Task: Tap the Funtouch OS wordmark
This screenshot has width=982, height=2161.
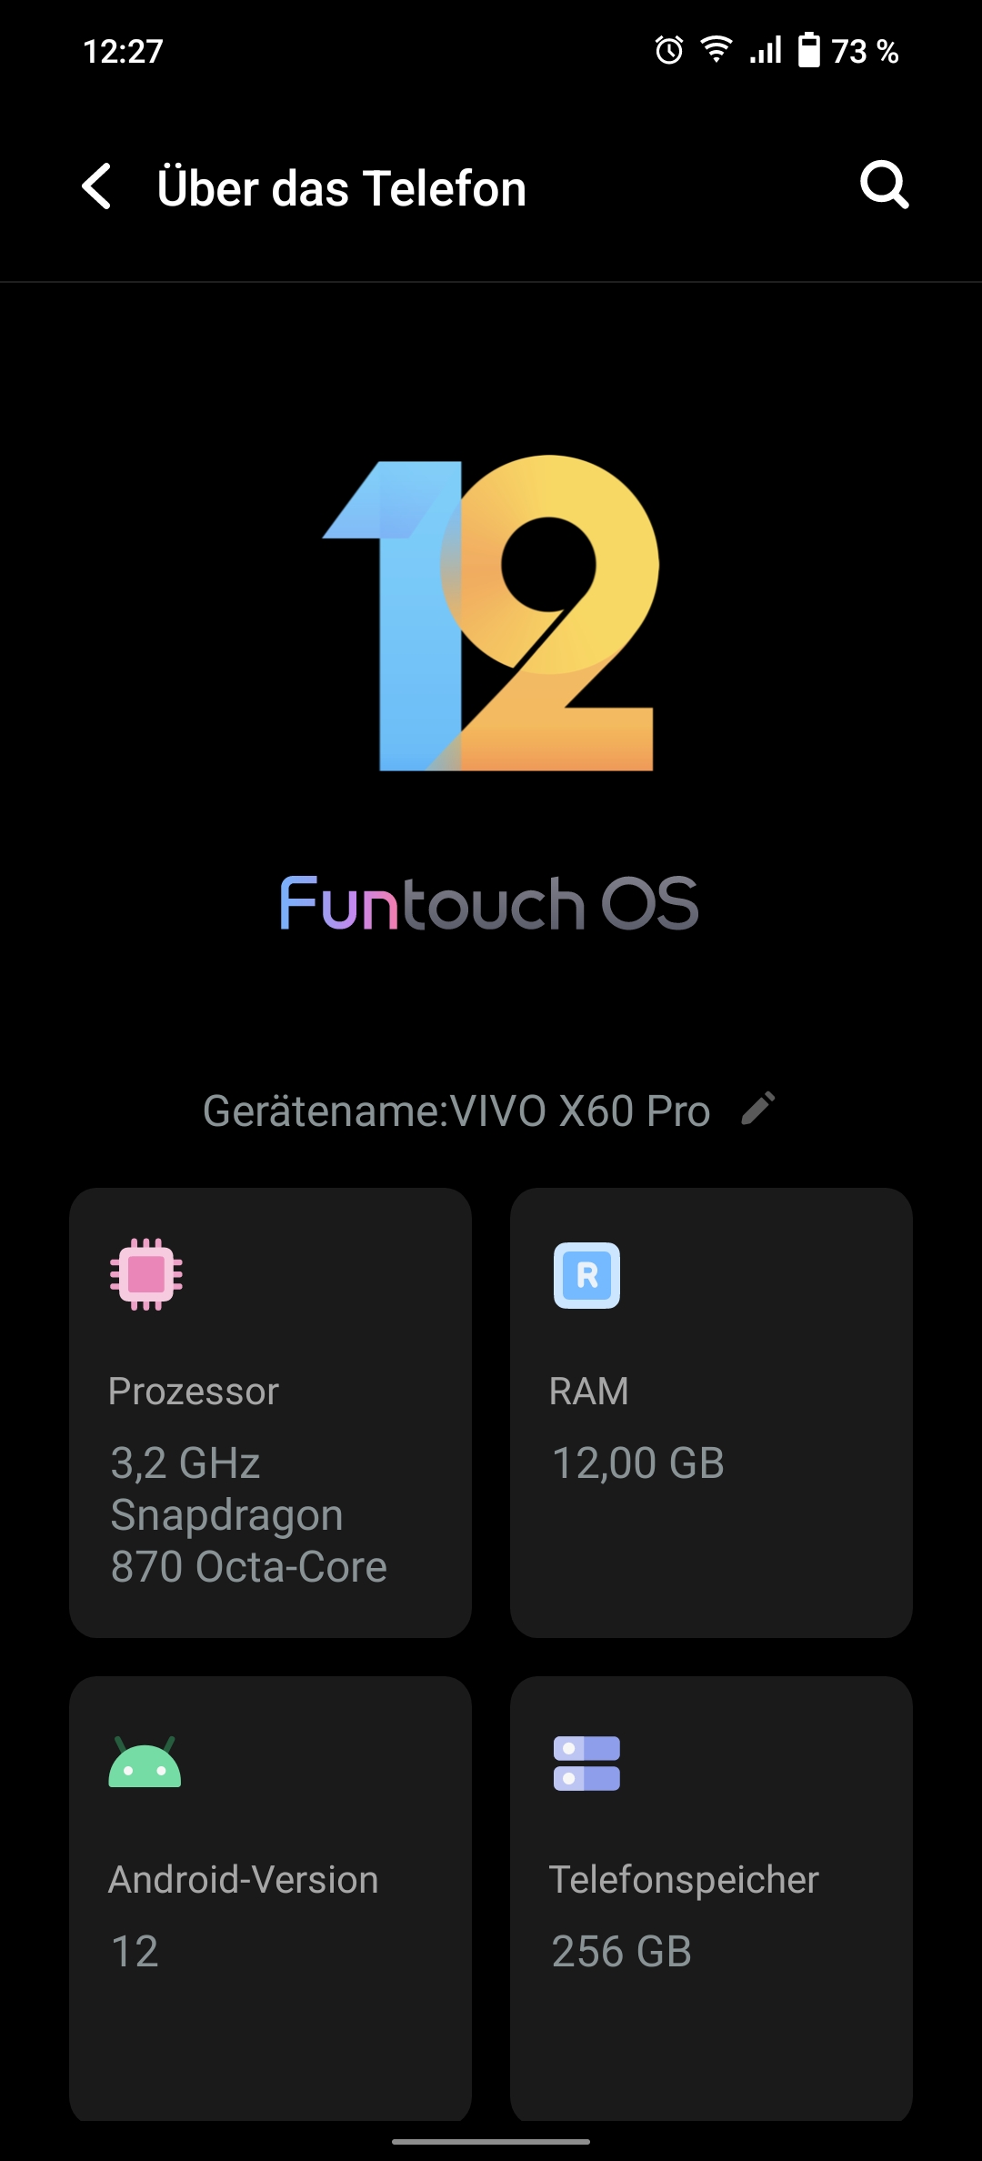Action: [x=489, y=904]
